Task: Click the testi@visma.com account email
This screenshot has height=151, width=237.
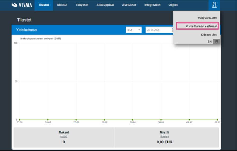Action: [207, 18]
